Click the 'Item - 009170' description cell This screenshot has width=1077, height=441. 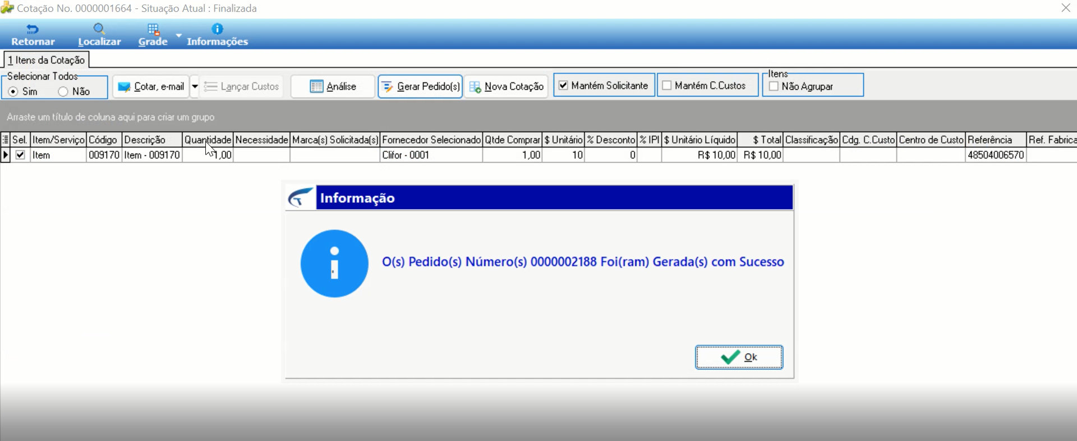[152, 155]
